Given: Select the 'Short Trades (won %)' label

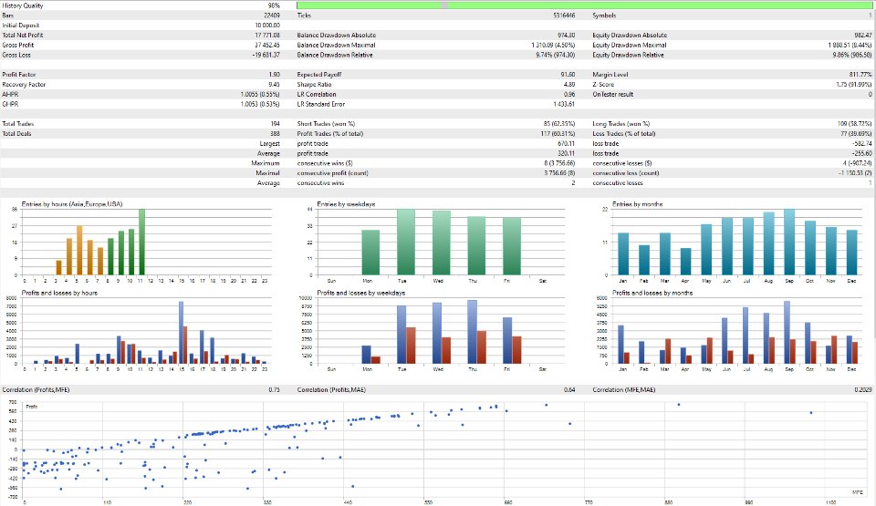Looking at the screenshot, I should (x=326, y=124).
